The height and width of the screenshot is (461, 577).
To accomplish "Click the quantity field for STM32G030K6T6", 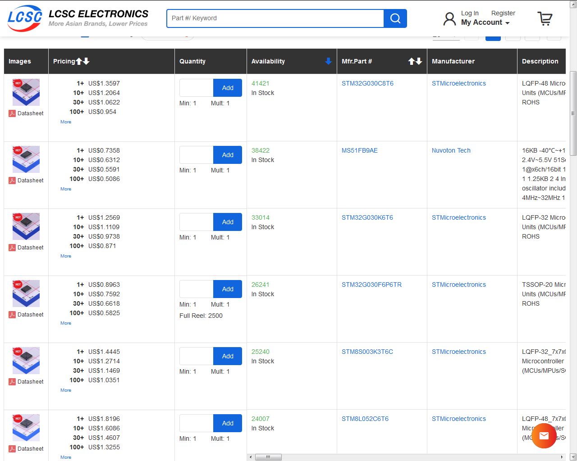I will coord(196,222).
